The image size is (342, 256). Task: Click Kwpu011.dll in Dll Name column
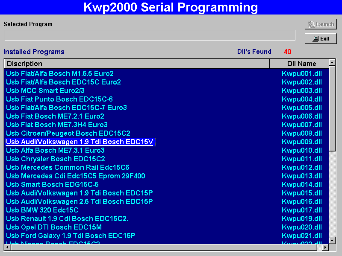(x=302, y=159)
